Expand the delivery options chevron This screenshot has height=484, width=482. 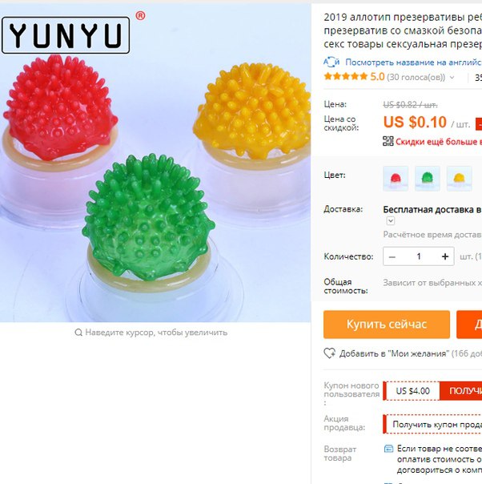point(391,220)
